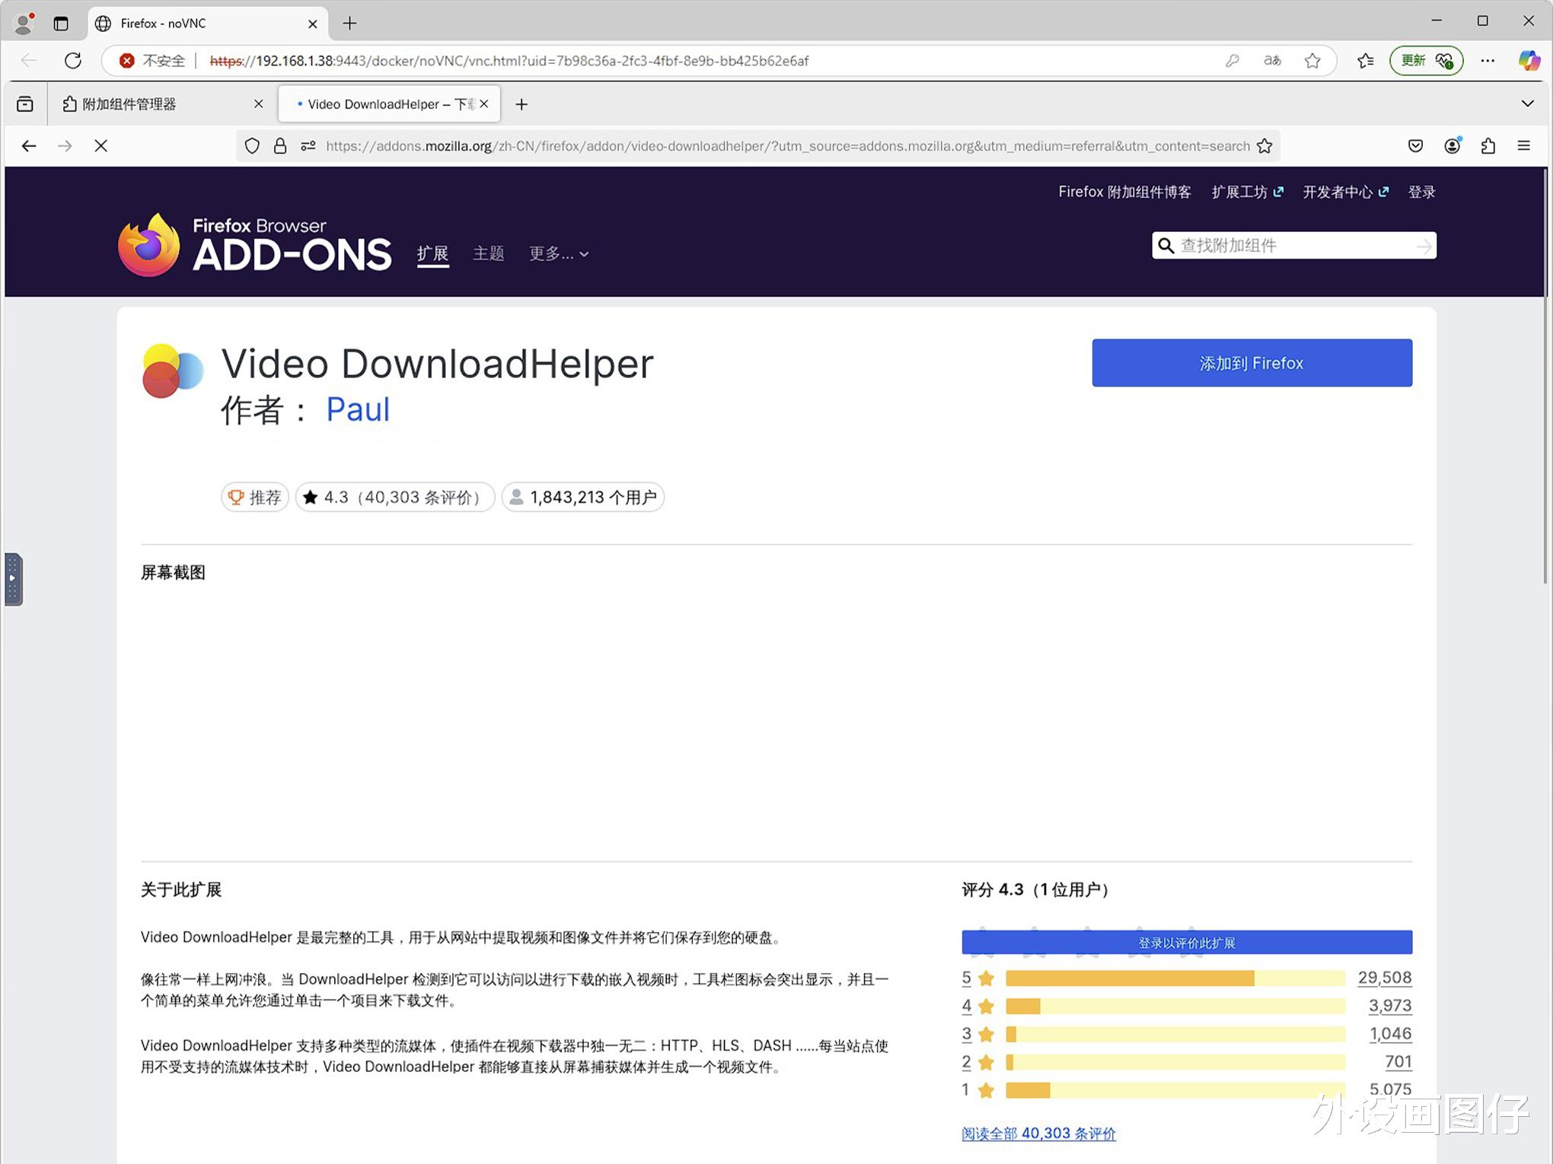Viewport: 1553px width, 1164px height.
Task: Open Firefox account avatar icon
Action: (x=1453, y=146)
